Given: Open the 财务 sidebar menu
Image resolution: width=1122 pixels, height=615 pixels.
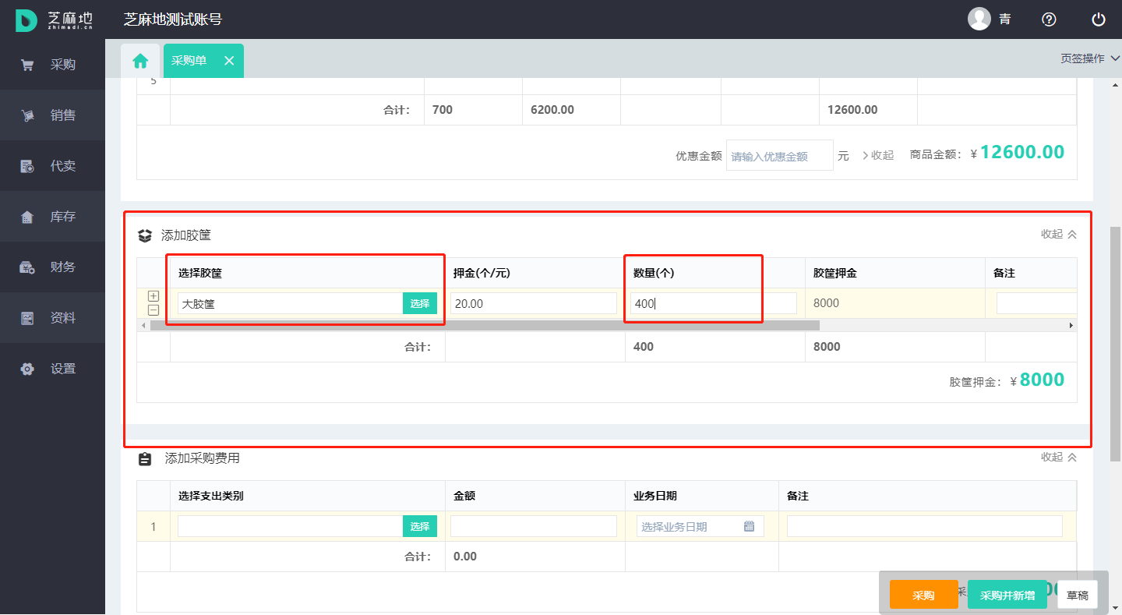Looking at the screenshot, I should pos(52,267).
